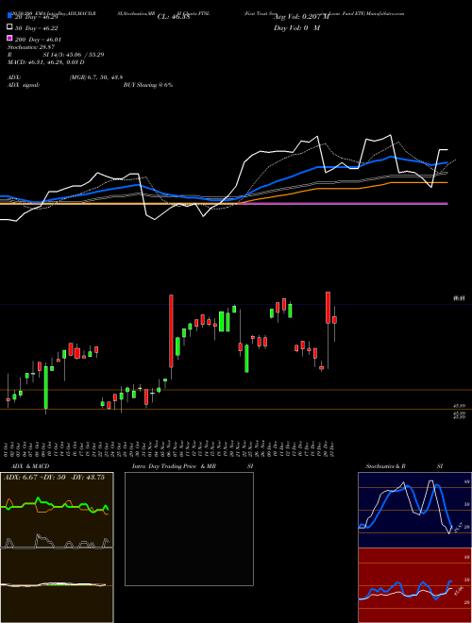
Task: Click the 'MACD: 46.31, 46.28, 0.03 D' line
Action: pos(45,62)
